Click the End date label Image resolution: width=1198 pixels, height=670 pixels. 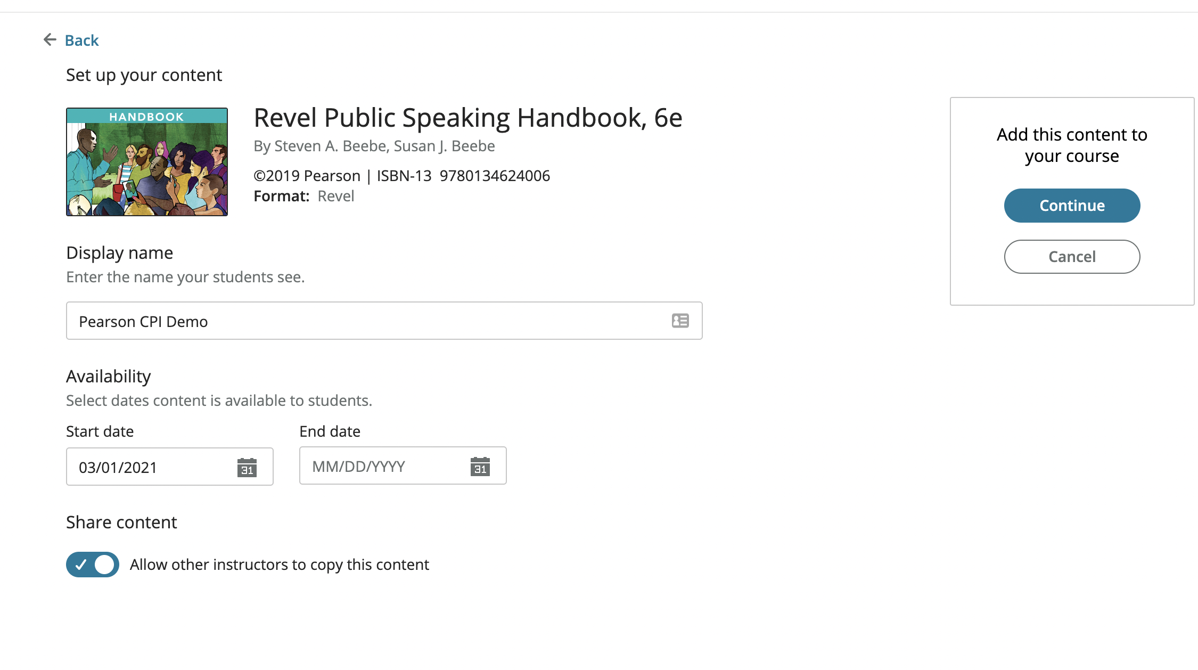tap(330, 431)
